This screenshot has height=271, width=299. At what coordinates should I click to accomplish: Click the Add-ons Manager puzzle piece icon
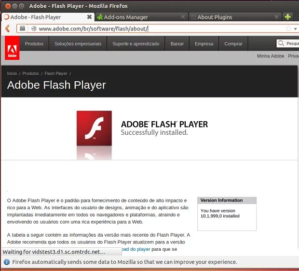100,17
